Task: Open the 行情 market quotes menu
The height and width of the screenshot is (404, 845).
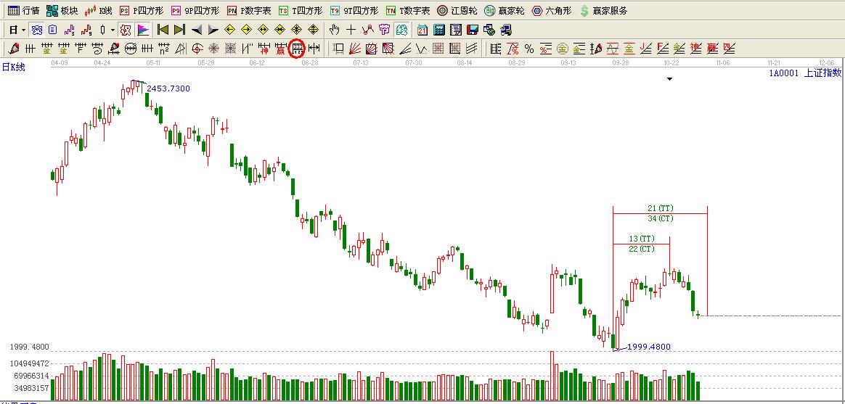Action: point(24,11)
